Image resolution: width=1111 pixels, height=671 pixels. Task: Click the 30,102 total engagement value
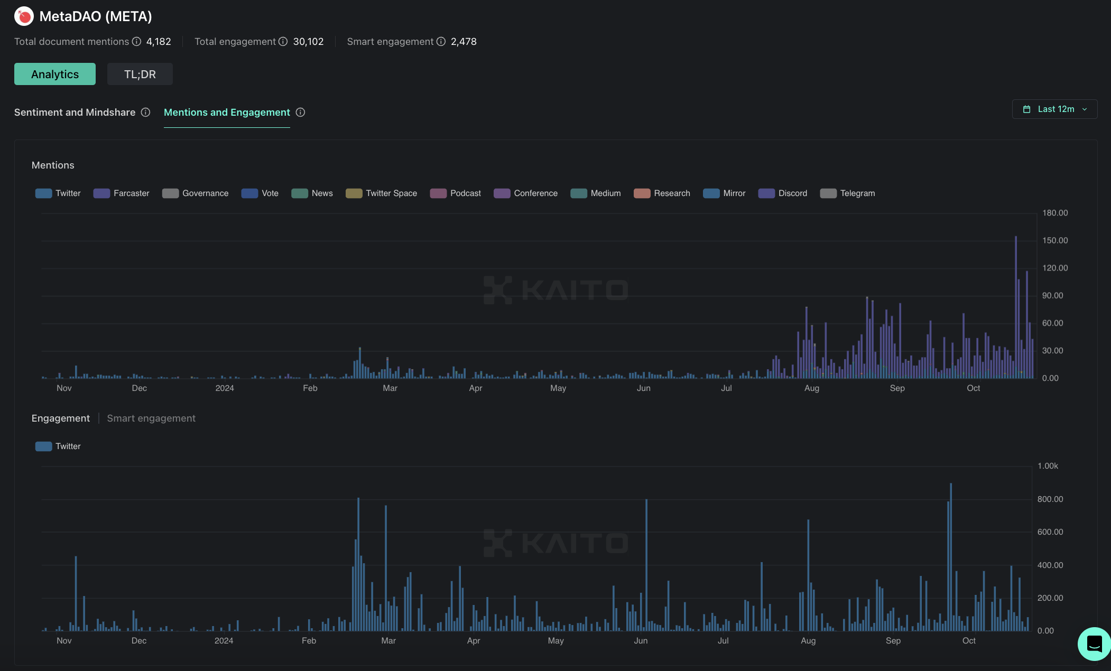[x=308, y=42]
